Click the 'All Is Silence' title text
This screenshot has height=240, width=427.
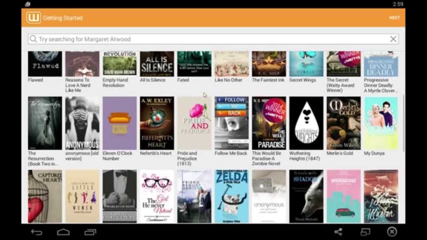pos(153,80)
